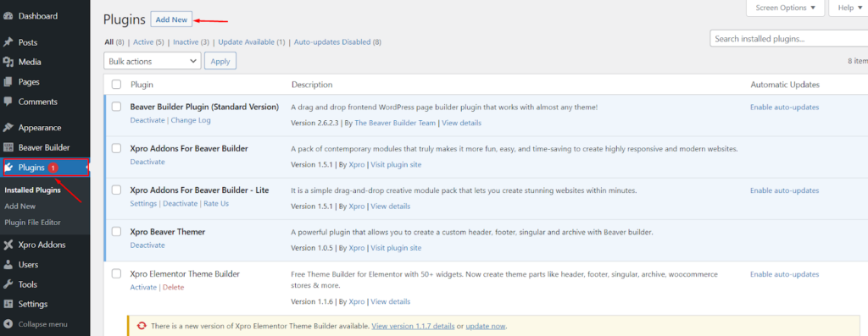This screenshot has height=336, width=868.
Task: Open The Beaver Builder Team author link
Action: [x=395, y=124]
